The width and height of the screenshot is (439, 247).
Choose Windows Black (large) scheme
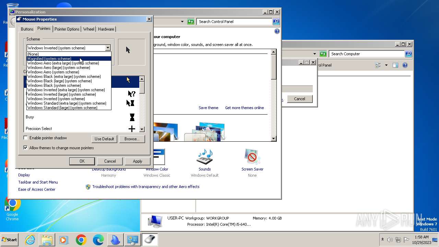click(x=69, y=81)
